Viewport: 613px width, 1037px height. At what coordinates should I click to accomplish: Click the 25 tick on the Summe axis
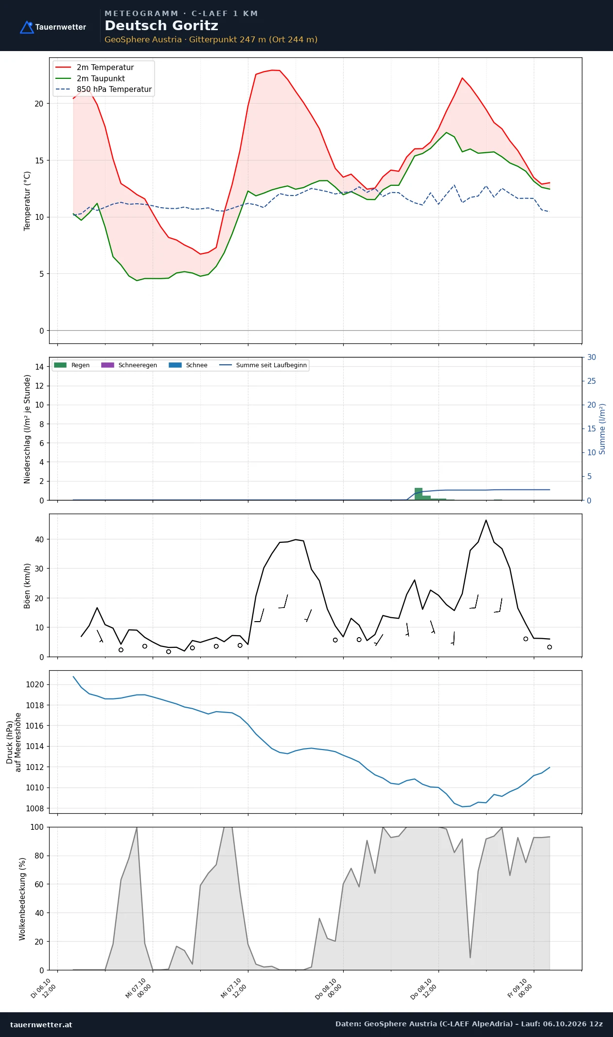point(592,381)
